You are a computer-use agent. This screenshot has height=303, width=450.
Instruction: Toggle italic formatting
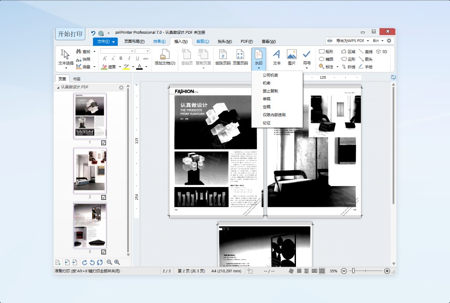point(129,58)
